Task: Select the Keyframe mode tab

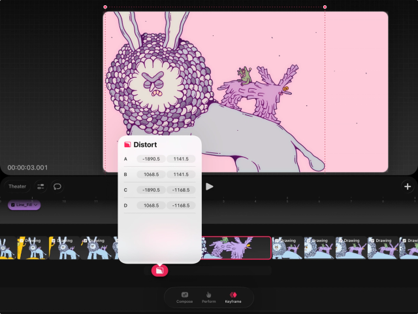Action: coord(233,297)
